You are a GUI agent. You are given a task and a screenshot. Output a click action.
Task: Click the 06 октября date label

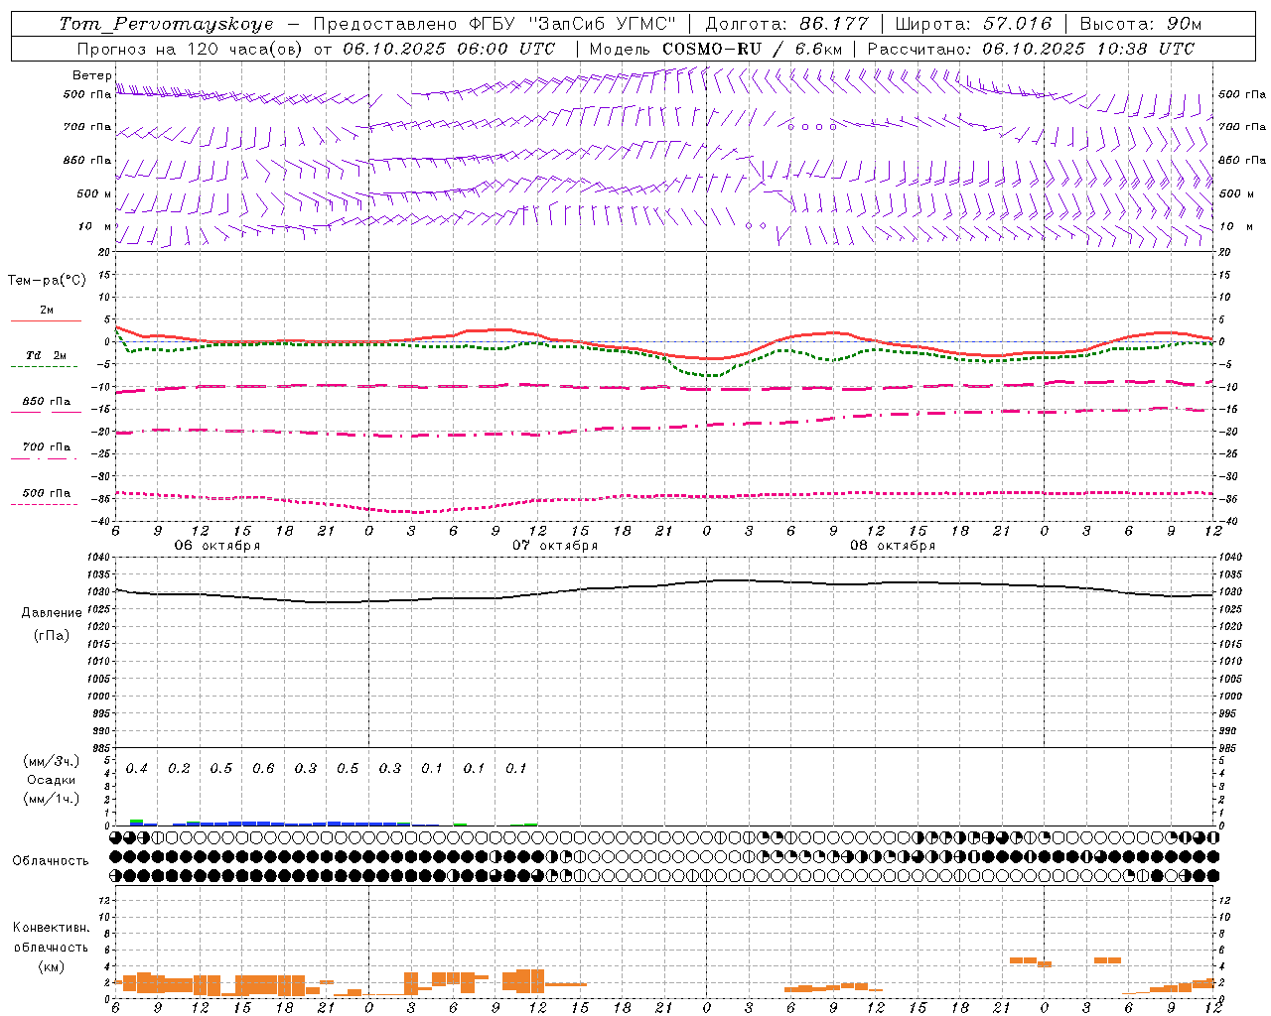point(217,546)
